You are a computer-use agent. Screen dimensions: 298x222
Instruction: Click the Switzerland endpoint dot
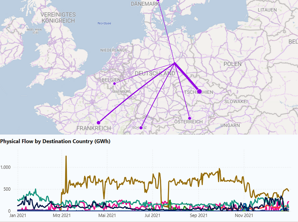coord(141,128)
